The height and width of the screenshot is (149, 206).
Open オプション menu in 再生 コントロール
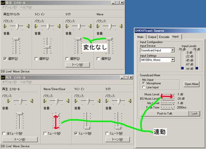pyautogui.click(x=9, y=82)
